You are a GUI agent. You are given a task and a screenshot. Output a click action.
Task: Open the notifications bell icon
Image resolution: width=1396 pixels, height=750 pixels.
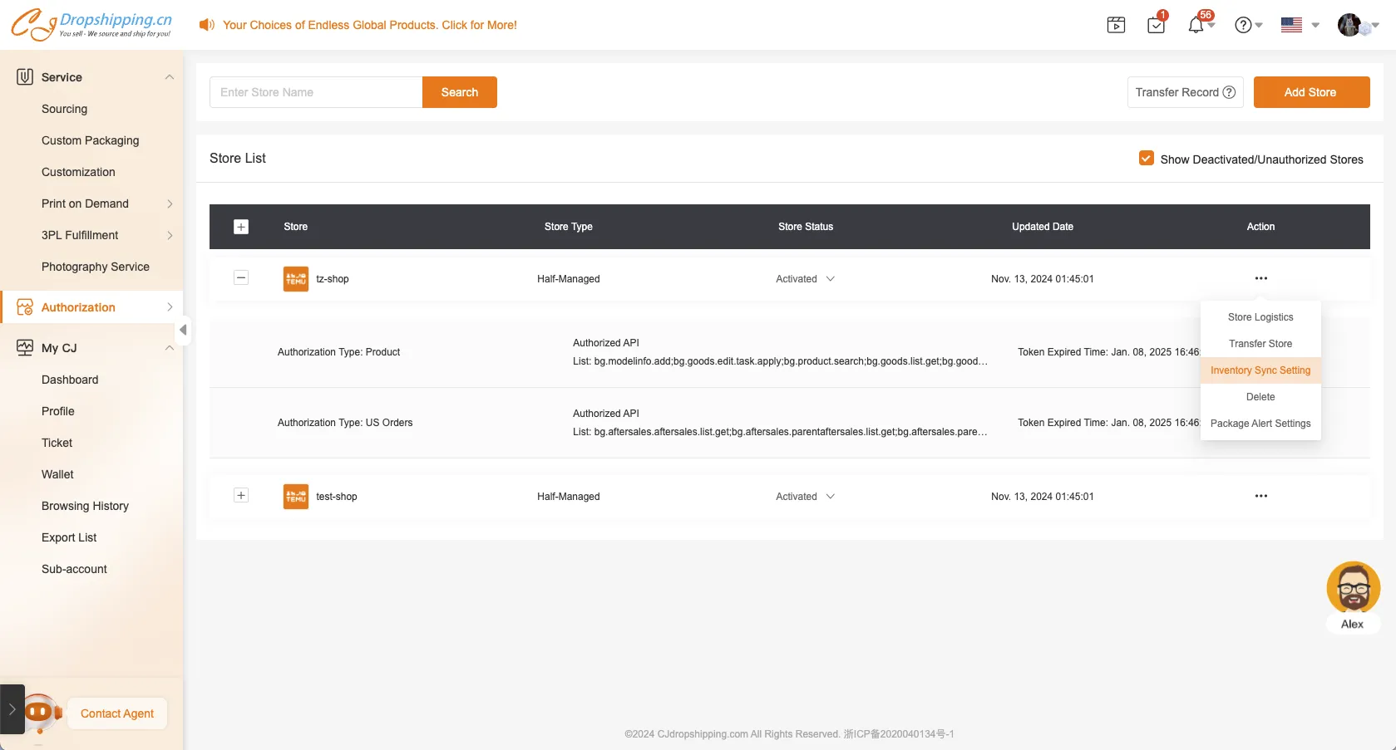(1196, 25)
